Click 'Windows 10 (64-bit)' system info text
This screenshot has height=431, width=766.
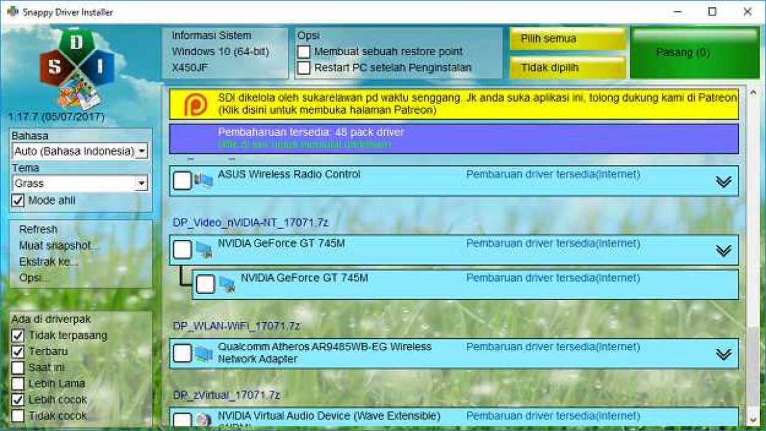220,51
